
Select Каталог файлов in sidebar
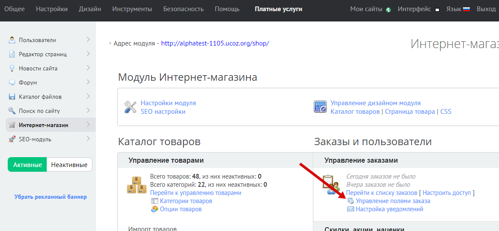pyautogui.click(x=40, y=97)
